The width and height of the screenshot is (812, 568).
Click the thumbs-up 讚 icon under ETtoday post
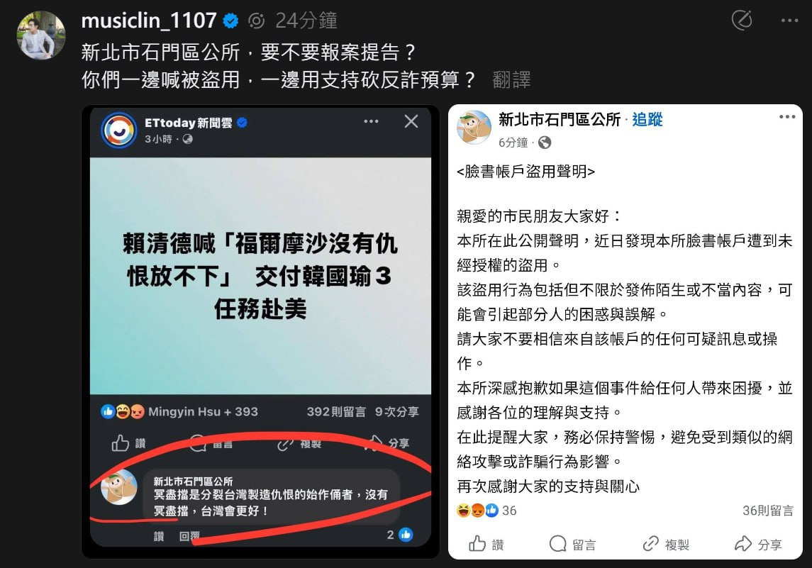tap(120, 443)
